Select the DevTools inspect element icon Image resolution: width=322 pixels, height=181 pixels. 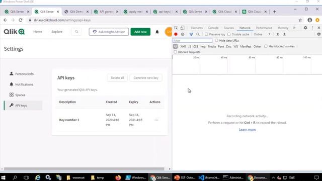point(176,28)
